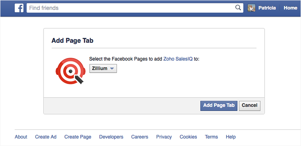View the Privacy footer link
This screenshot has width=301, height=146.
164,137
